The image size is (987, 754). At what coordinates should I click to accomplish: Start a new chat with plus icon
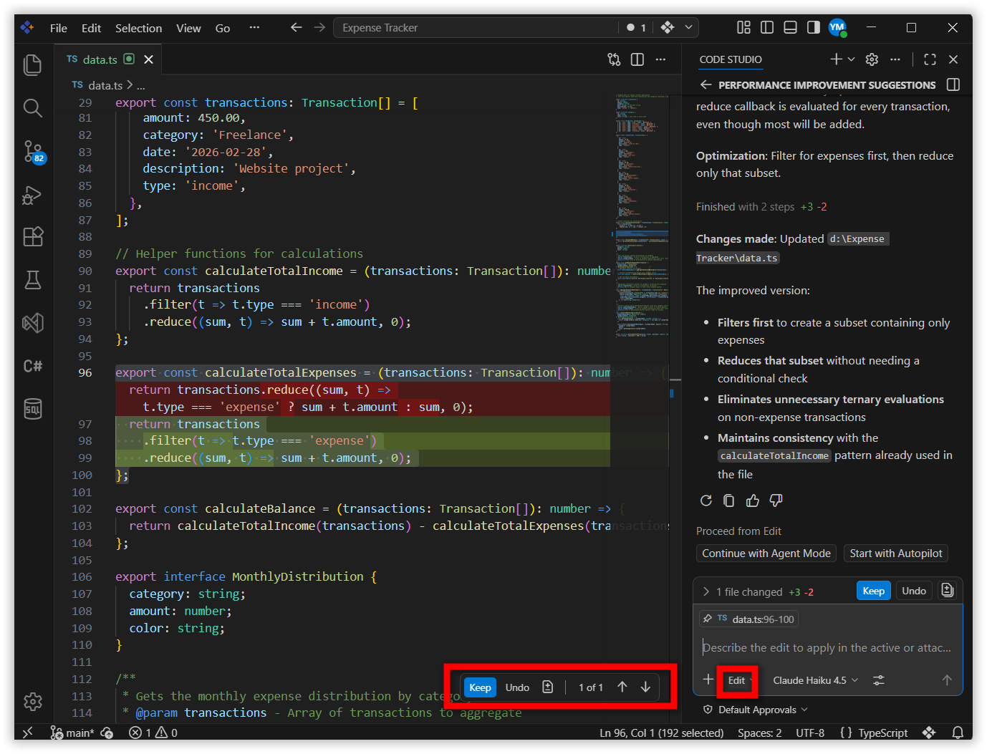[836, 59]
